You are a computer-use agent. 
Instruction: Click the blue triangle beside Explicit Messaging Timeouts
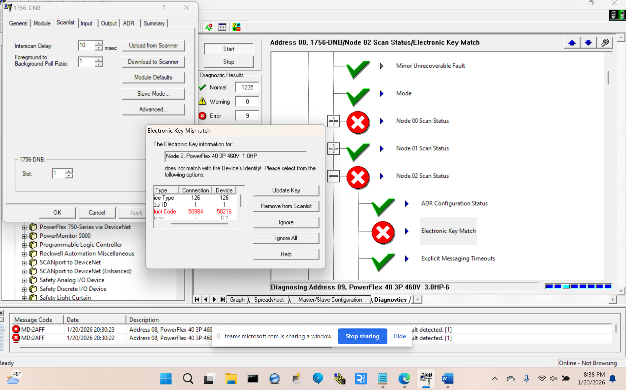click(406, 259)
